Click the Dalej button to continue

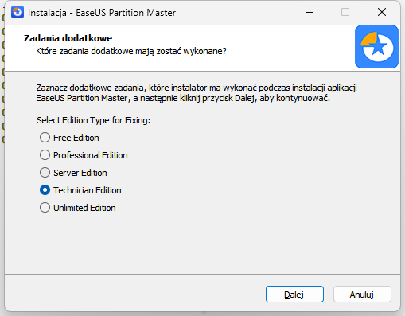pyautogui.click(x=294, y=295)
